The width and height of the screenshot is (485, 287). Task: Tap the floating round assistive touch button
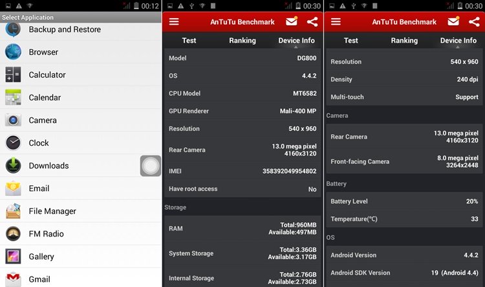(x=151, y=166)
